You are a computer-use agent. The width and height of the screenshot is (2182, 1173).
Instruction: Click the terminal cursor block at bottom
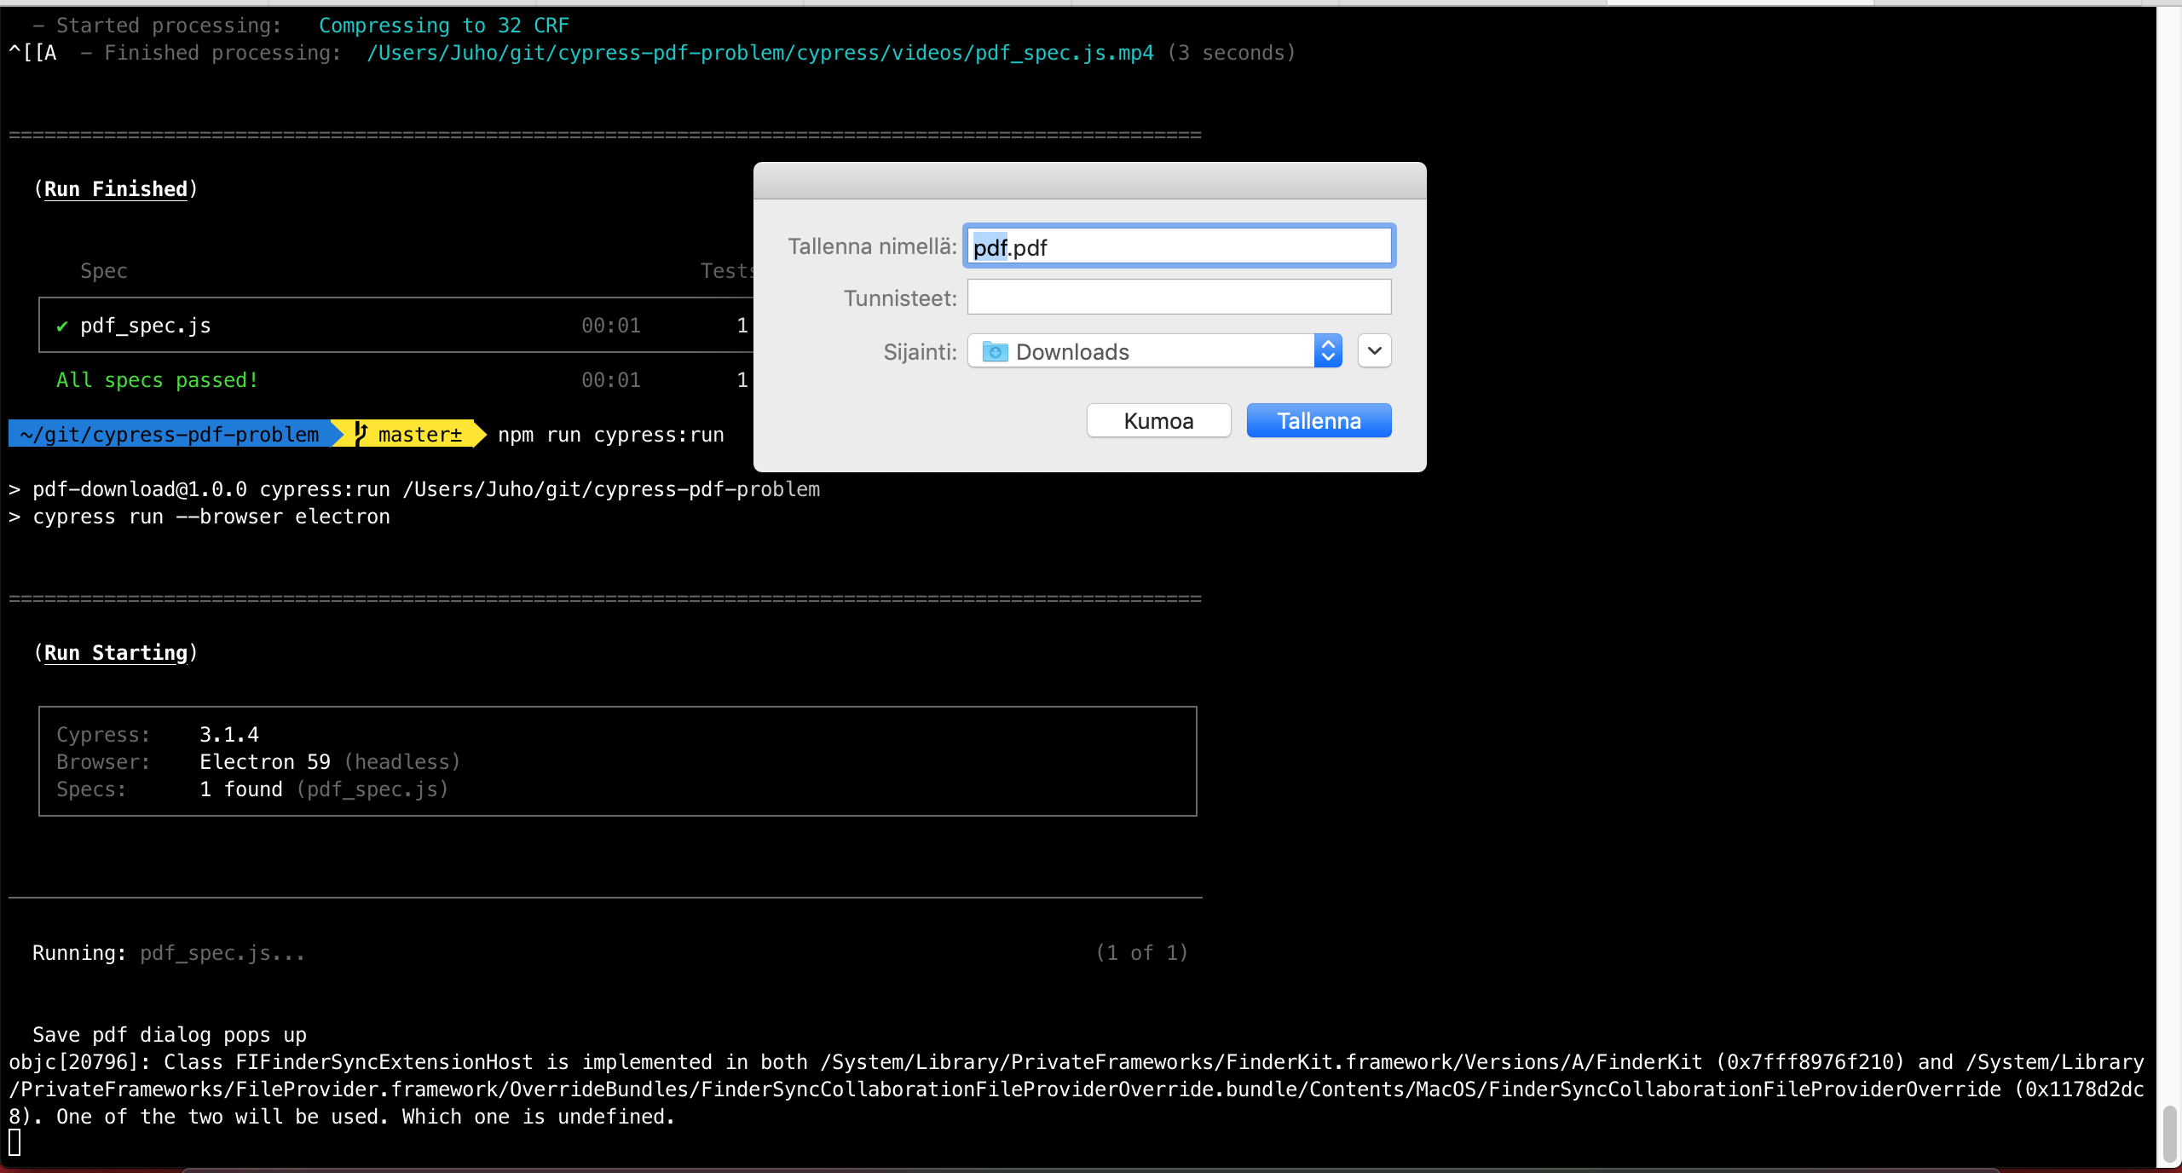(14, 1142)
